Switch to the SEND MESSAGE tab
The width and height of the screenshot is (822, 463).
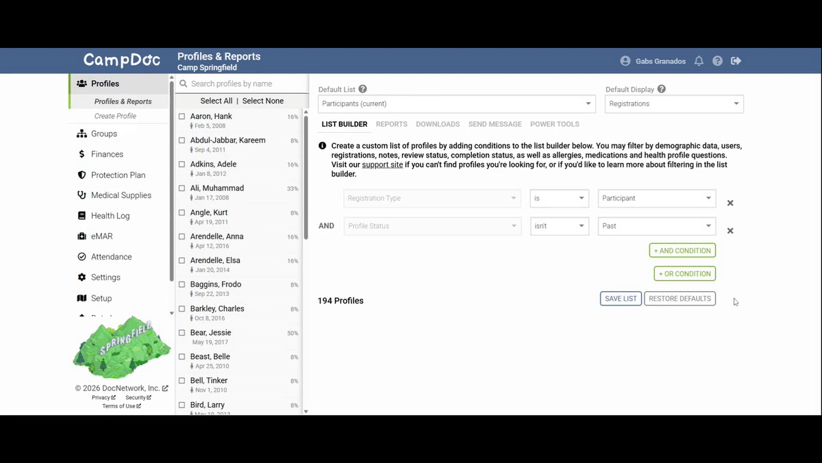(495, 124)
